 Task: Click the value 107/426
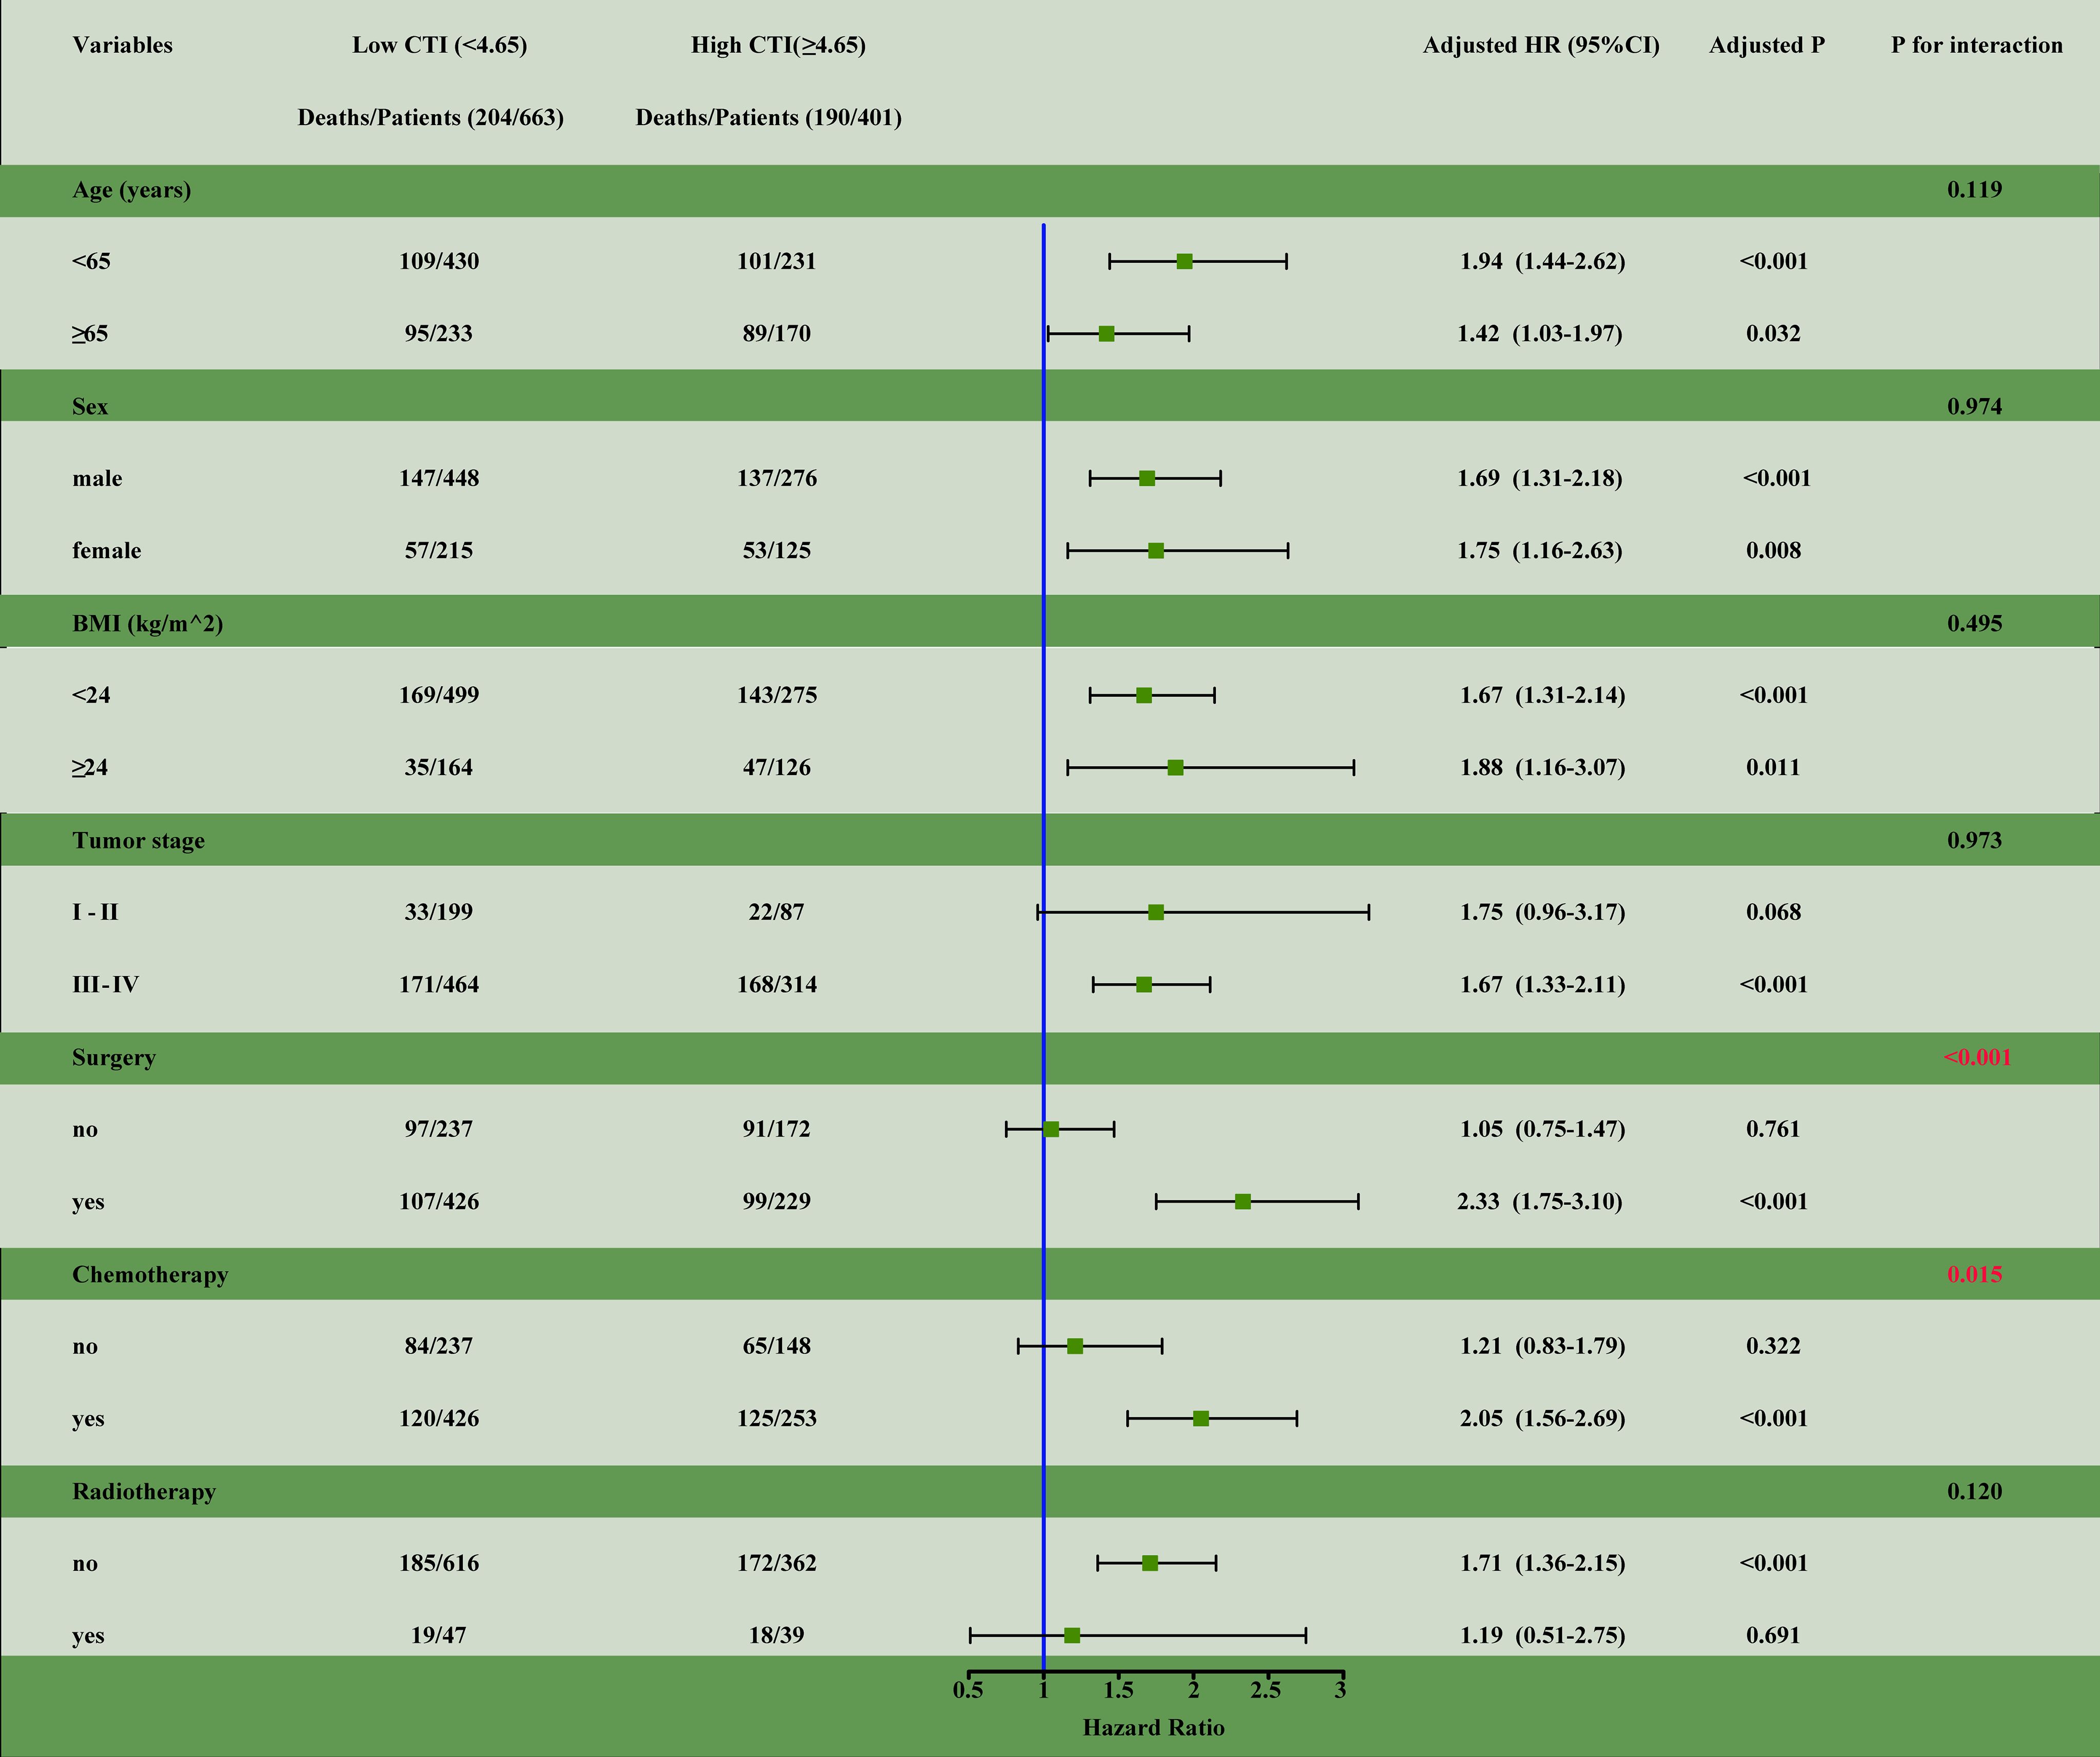click(x=439, y=1202)
